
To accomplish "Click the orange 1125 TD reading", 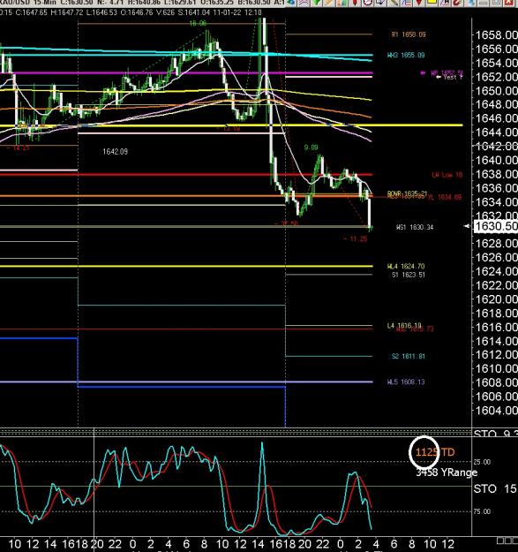I will tap(435, 452).
